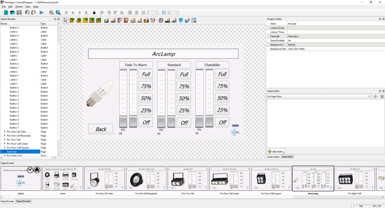Select the arrow pointer tool
Screen dimensions: 385x208
[x=65, y=20]
